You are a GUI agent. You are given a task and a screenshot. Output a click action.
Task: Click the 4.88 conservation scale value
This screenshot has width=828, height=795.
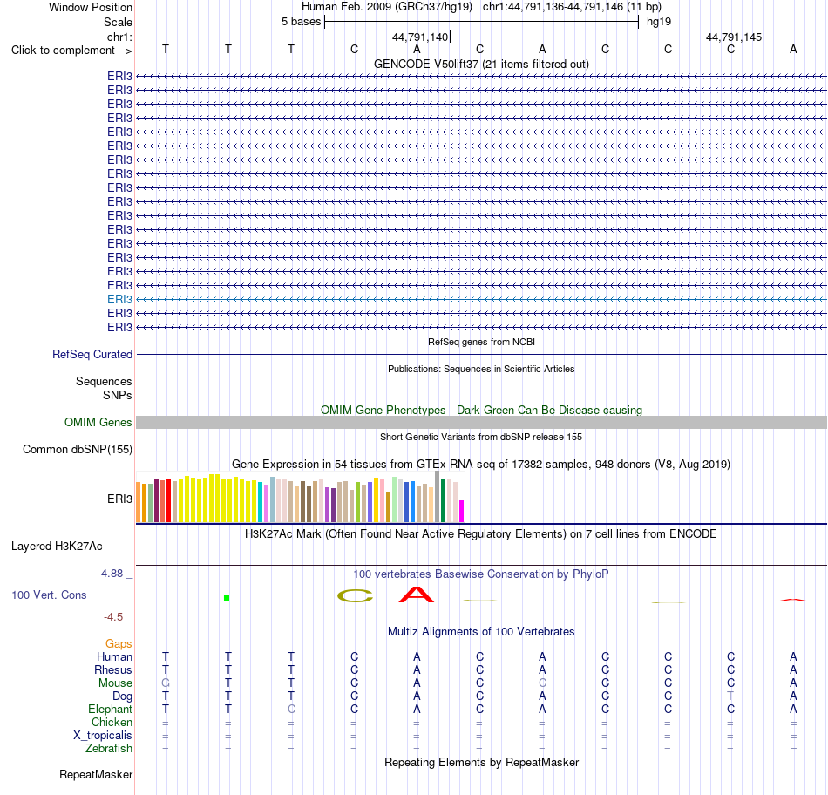tap(112, 573)
